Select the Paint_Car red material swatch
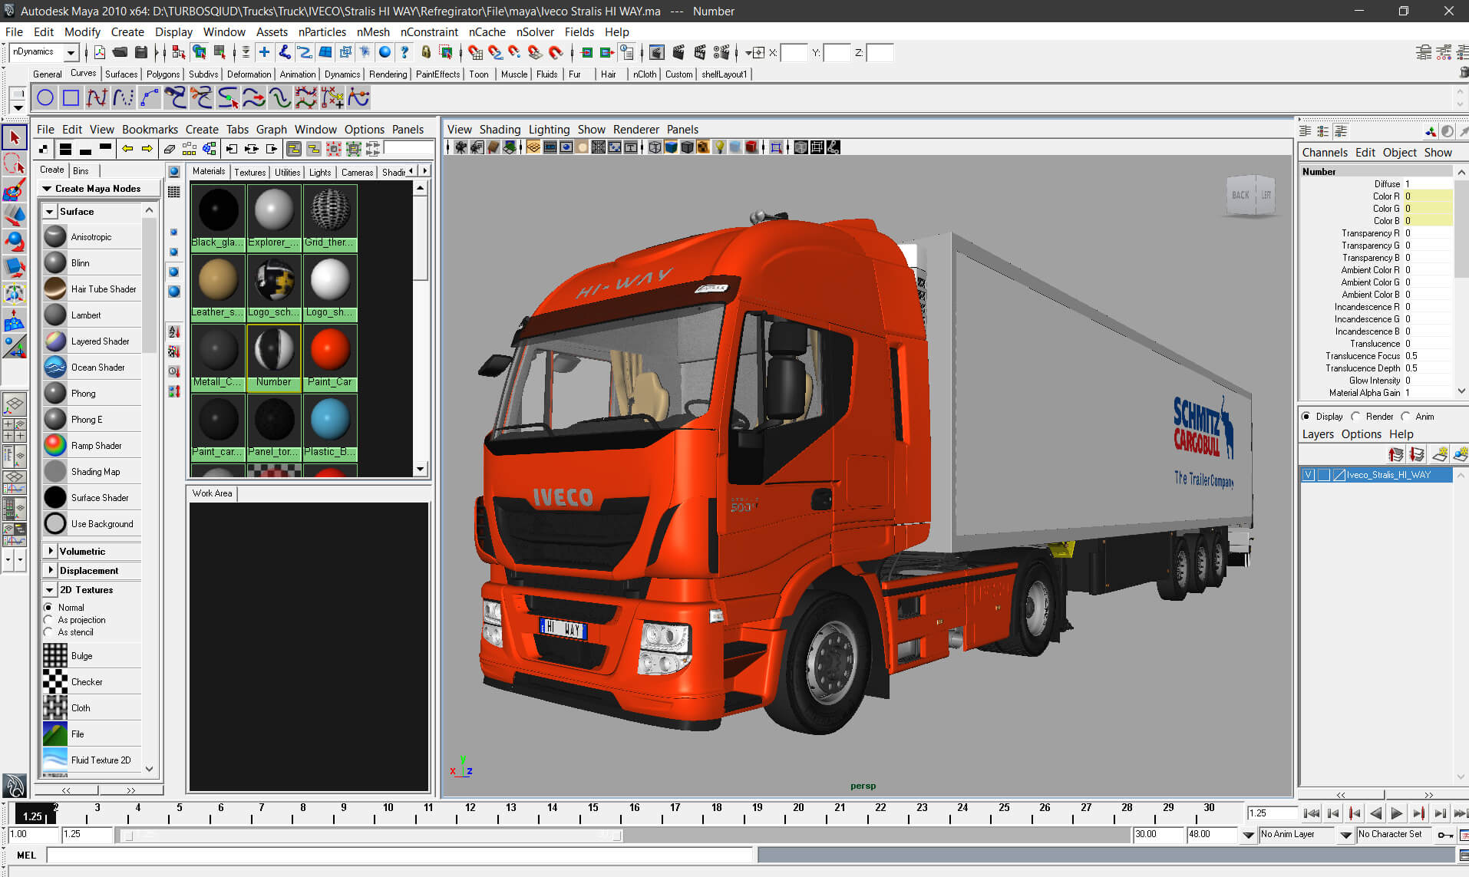This screenshot has width=1469, height=877. (x=330, y=358)
